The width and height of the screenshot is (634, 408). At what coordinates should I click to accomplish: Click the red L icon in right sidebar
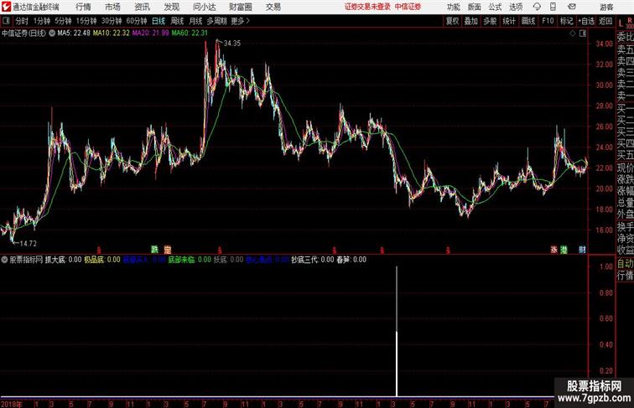point(621,23)
